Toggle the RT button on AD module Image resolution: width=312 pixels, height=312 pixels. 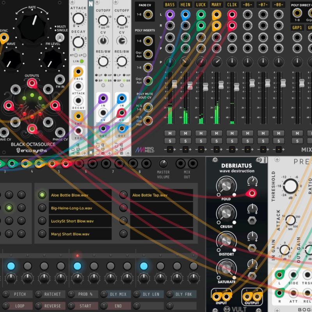coord(76,55)
